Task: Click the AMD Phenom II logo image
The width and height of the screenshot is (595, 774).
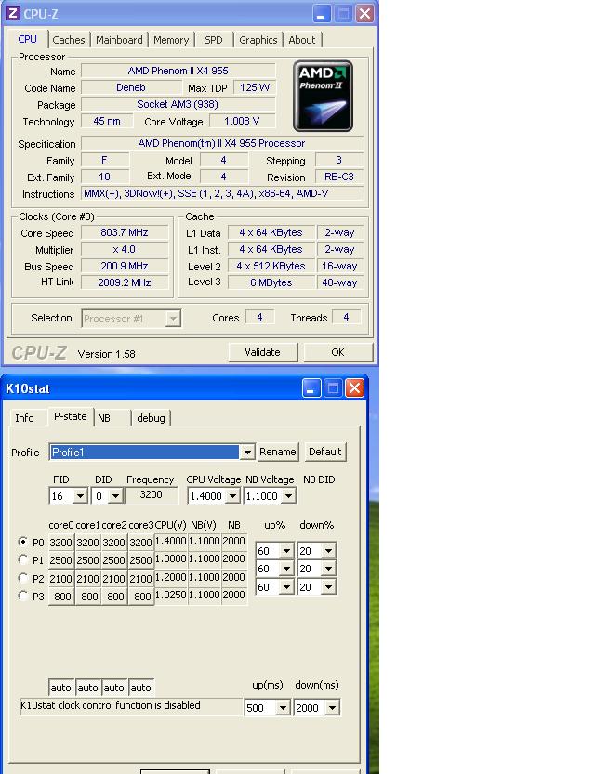Action: point(323,97)
